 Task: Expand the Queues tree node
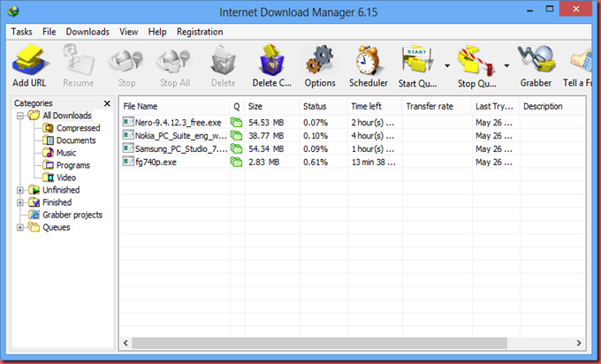tap(20, 228)
